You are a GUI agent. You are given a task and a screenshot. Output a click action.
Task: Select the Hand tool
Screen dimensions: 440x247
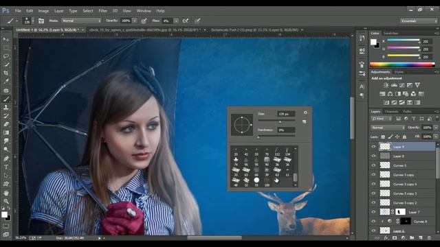point(6,193)
